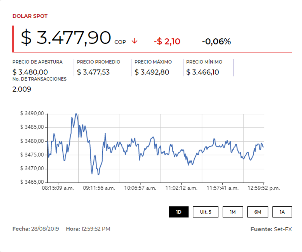Image resolution: width=302 pixels, height=252 pixels.
Task: Click the 12:59:52 p.m. axis label
Action: [x=263, y=188]
